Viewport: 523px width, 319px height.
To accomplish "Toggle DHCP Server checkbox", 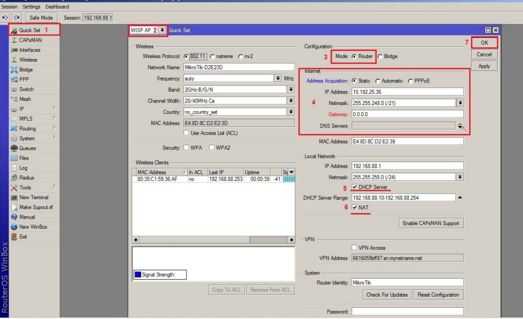I will 354,187.
